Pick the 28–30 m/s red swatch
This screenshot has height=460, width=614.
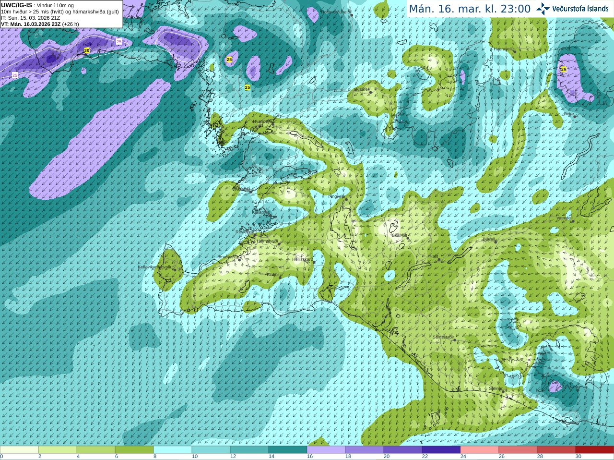coord(556,450)
